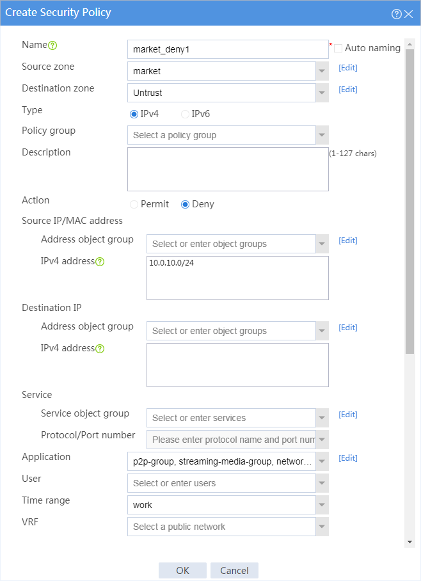Screen dimensions: 421x581
Task: Open the Policy group dropdown
Action: pyautogui.click(x=322, y=135)
